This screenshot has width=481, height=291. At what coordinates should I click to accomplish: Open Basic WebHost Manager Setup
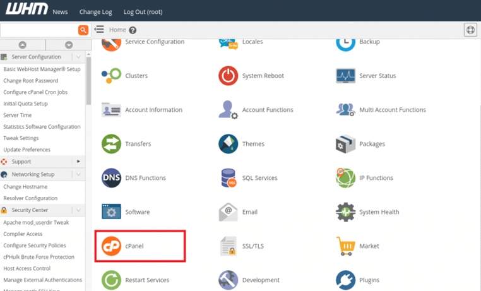click(42, 69)
